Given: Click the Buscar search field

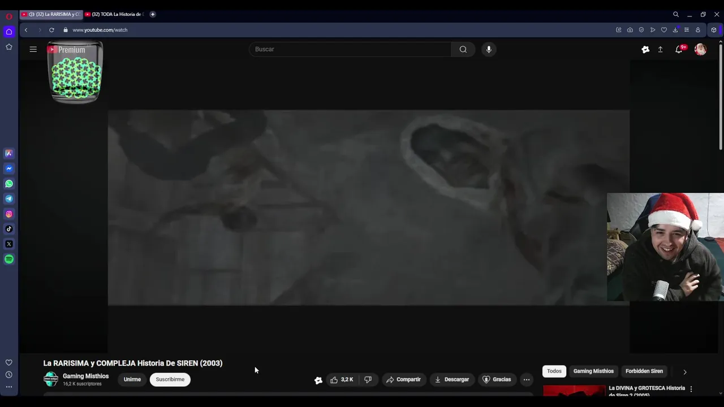Looking at the screenshot, I should click(350, 49).
